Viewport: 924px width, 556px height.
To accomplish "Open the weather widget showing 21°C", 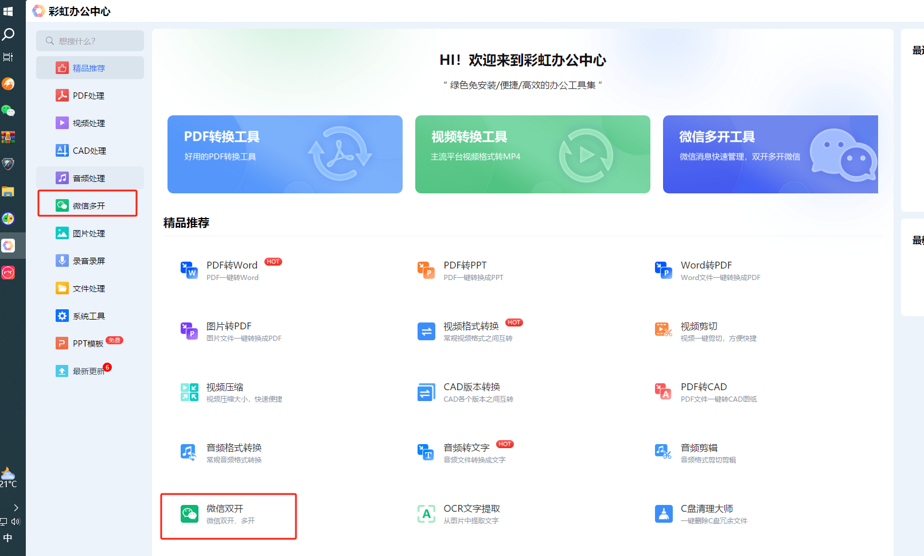I will pos(8,477).
